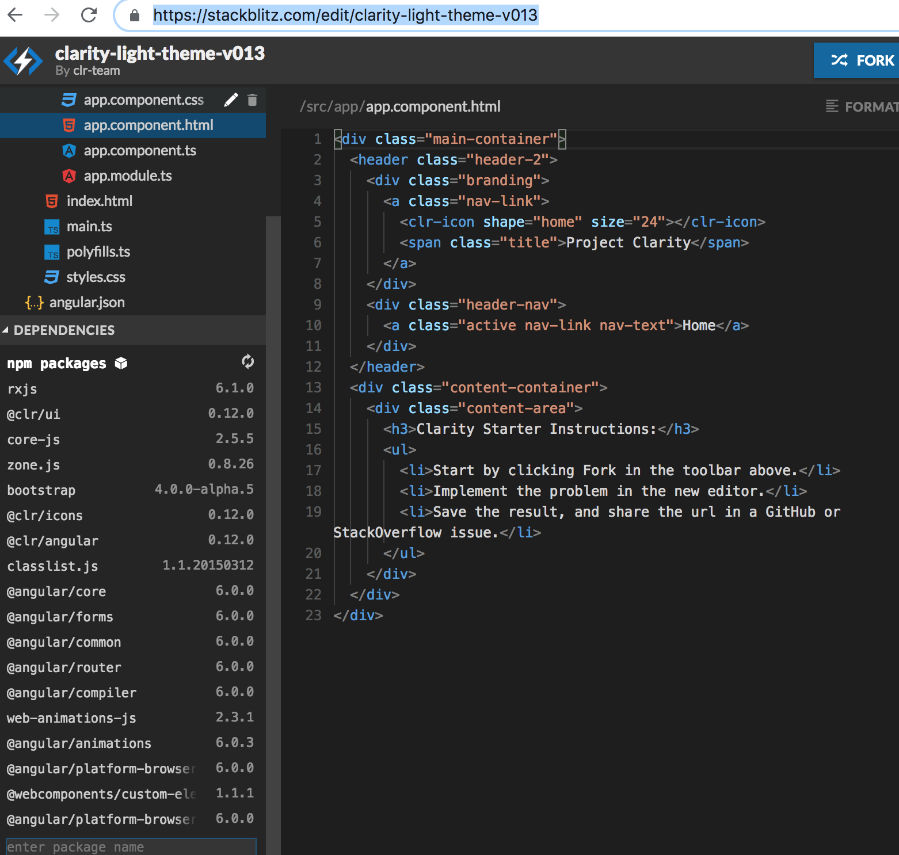Click the padlock icon in the address bar
This screenshot has width=899, height=855.
coord(135,15)
